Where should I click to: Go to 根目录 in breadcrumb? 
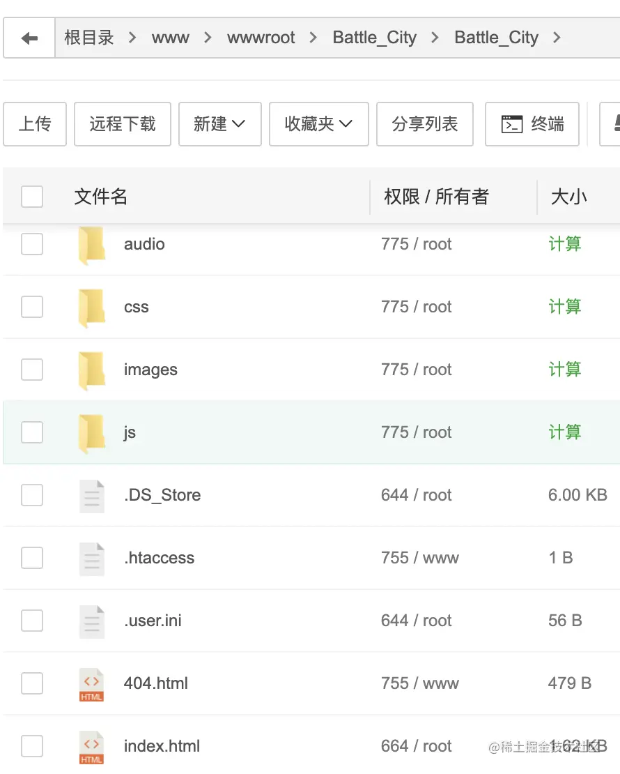[89, 38]
